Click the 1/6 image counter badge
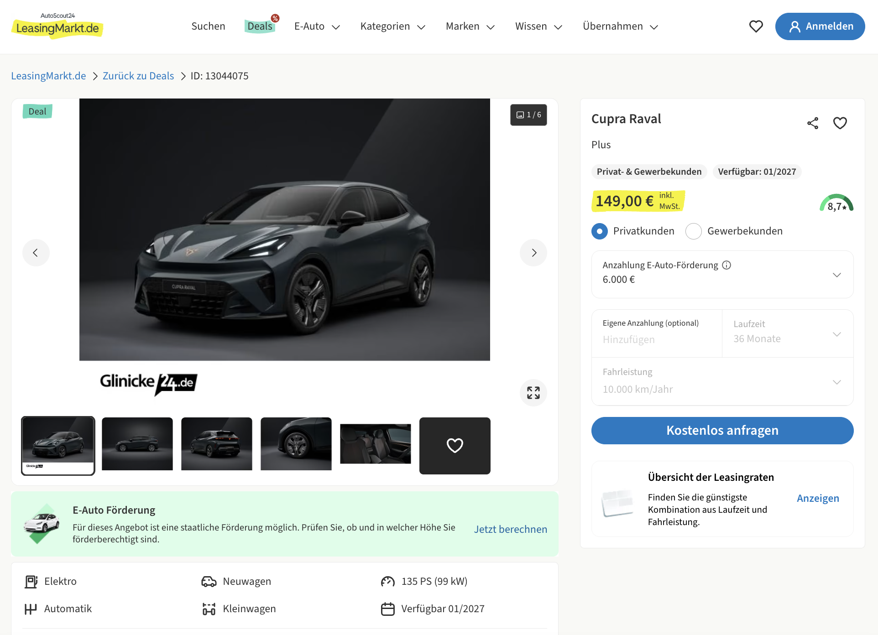The image size is (878, 635). click(528, 115)
